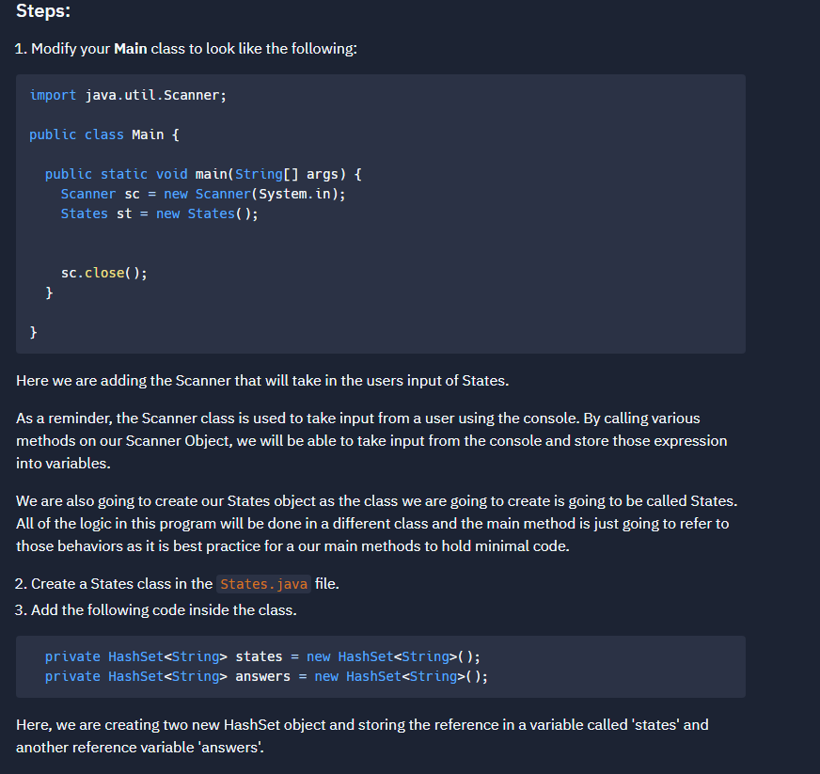
Task: Click the closing brace of the Main class
Action: coord(33,331)
